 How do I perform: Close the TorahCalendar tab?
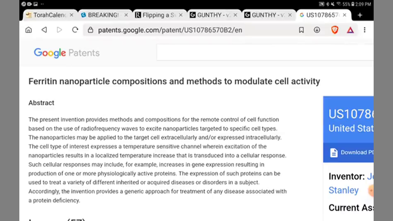click(x=72, y=15)
